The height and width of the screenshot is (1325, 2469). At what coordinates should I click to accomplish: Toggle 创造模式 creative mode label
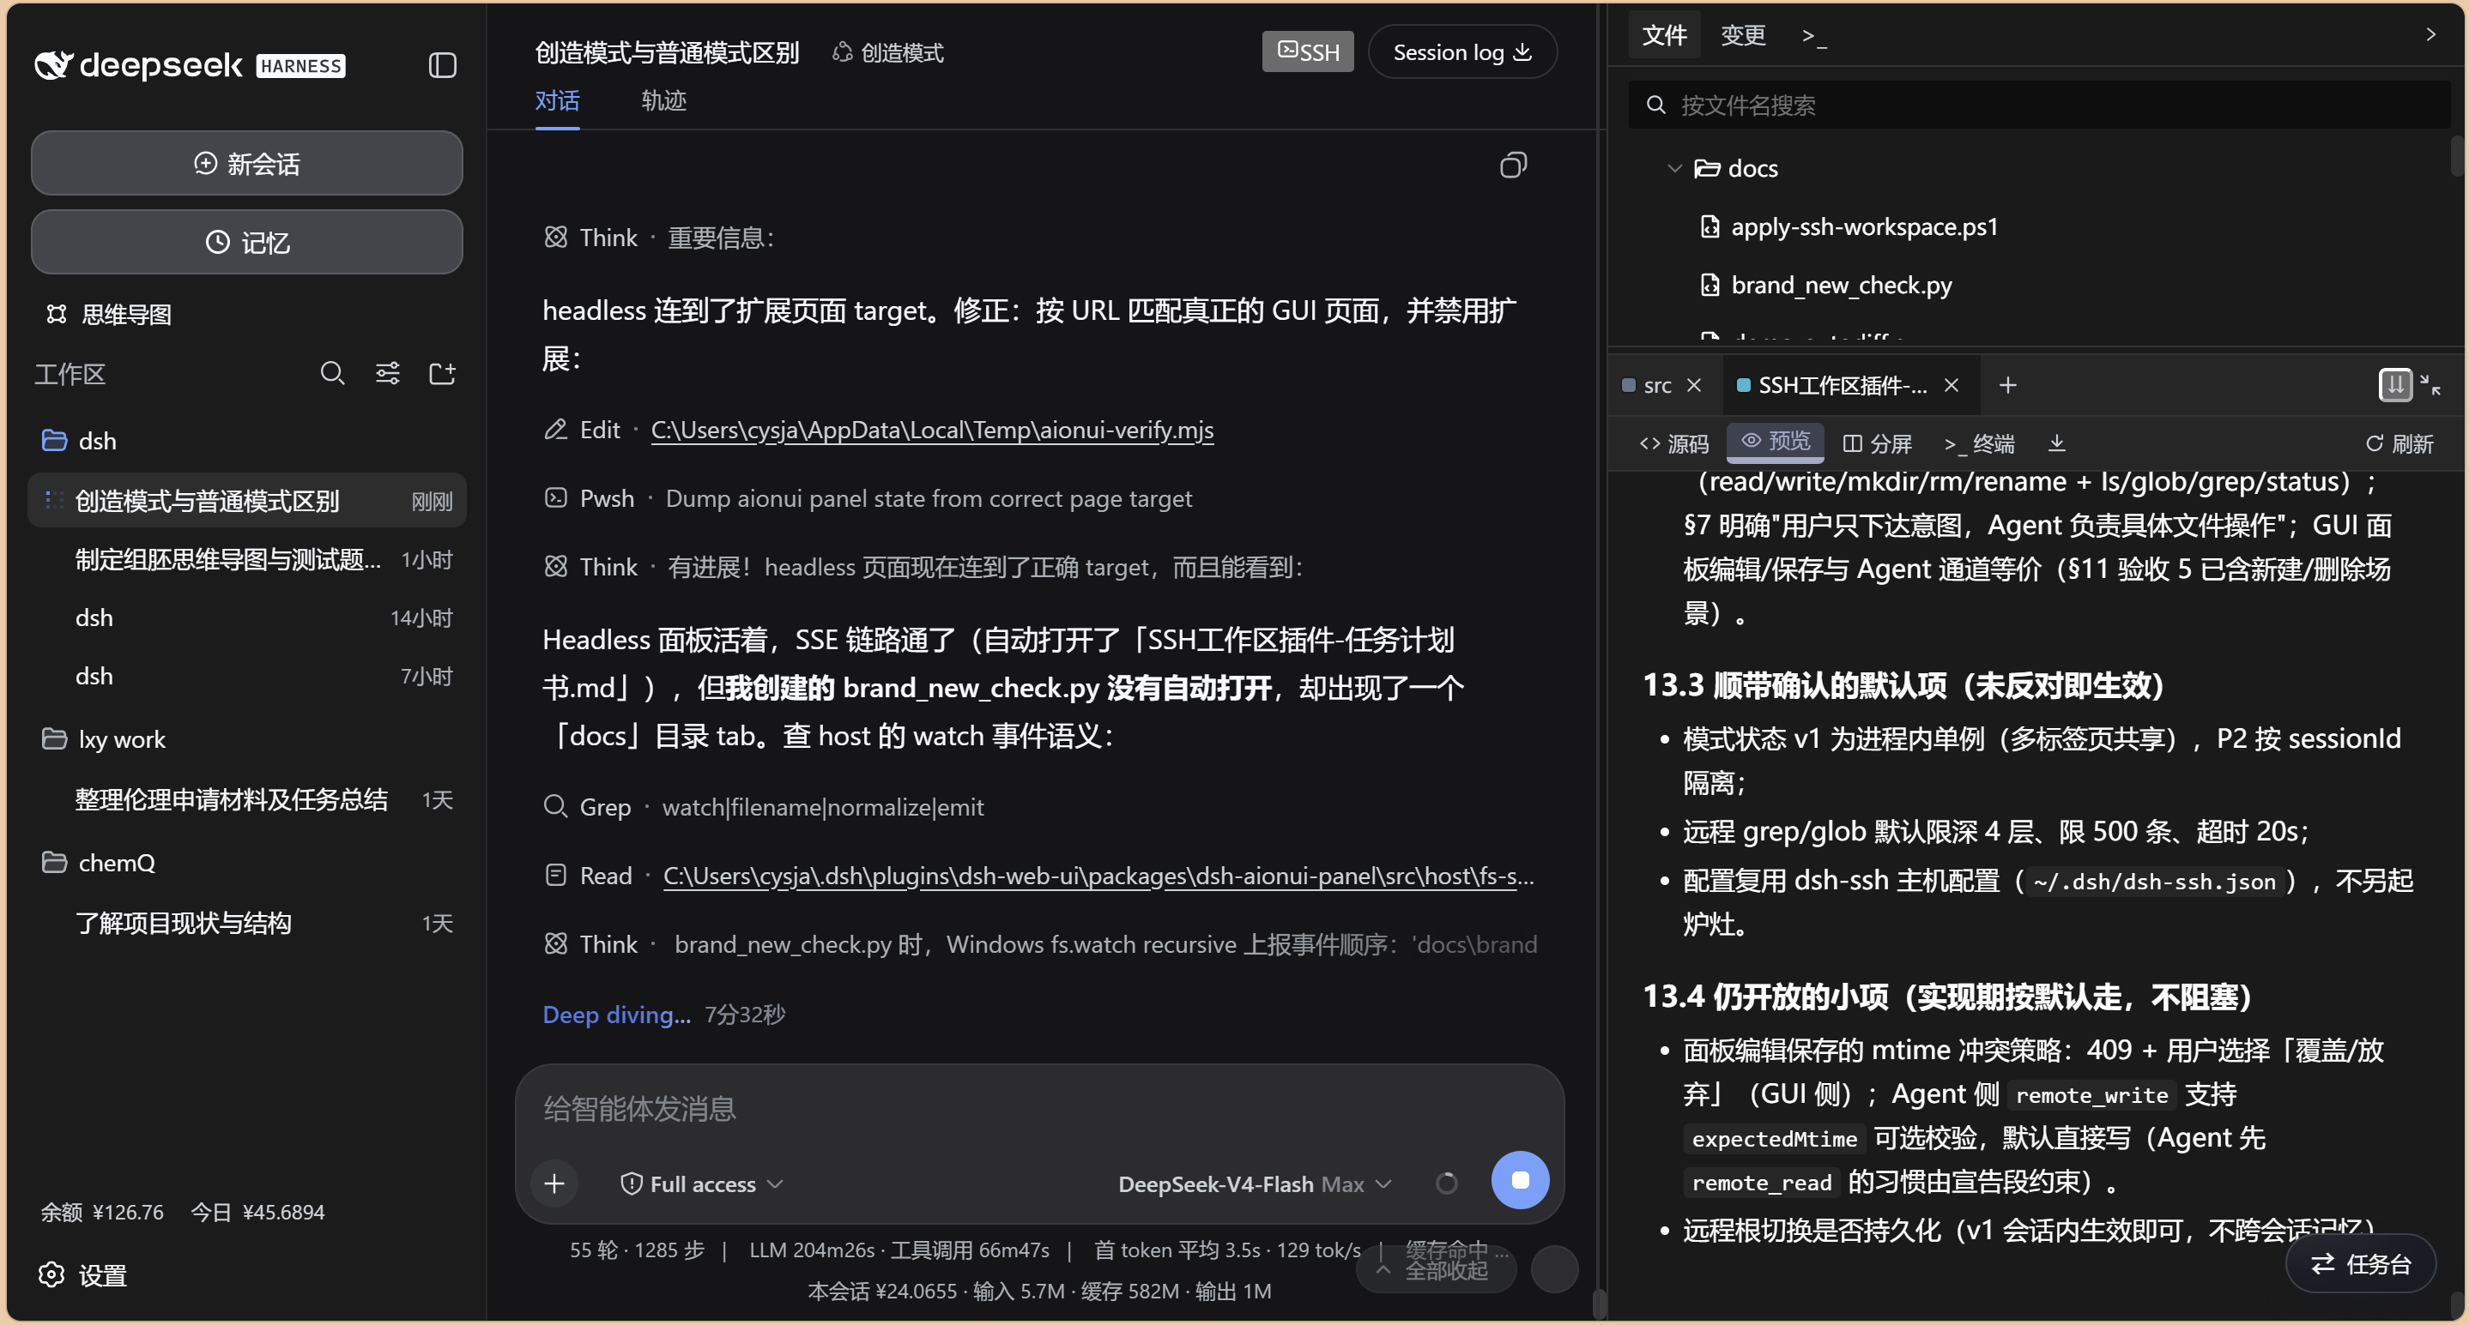(x=887, y=52)
